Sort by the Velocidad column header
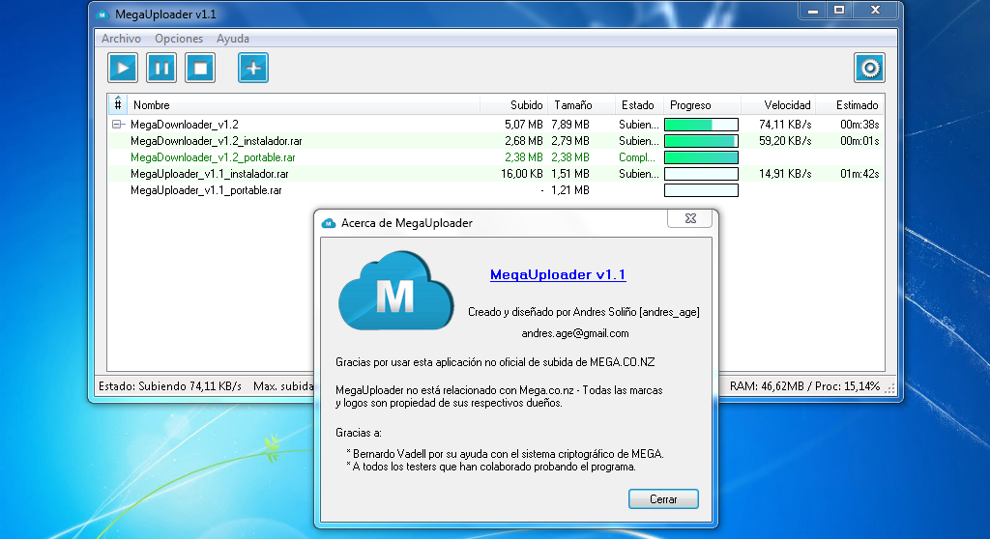990x539 pixels. pos(778,104)
